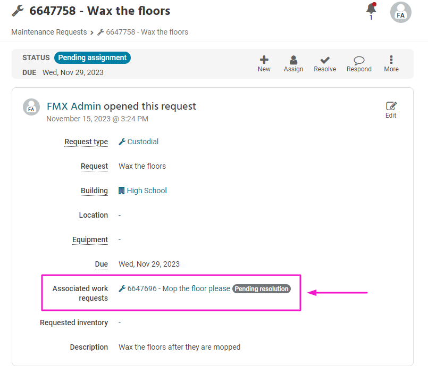Click FMX Admin avatar beside request heading
Image resolution: width=428 pixels, height=380 pixels.
coord(31,107)
